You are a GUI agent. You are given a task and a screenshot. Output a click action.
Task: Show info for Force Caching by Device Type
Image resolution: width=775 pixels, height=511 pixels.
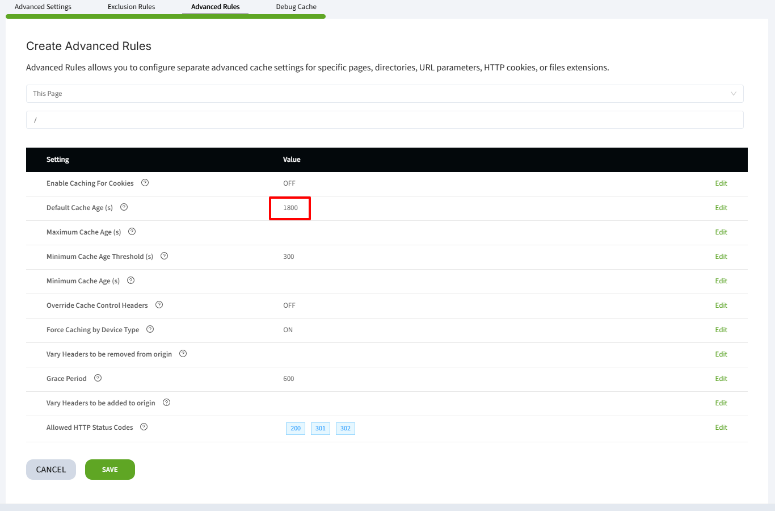click(x=150, y=329)
